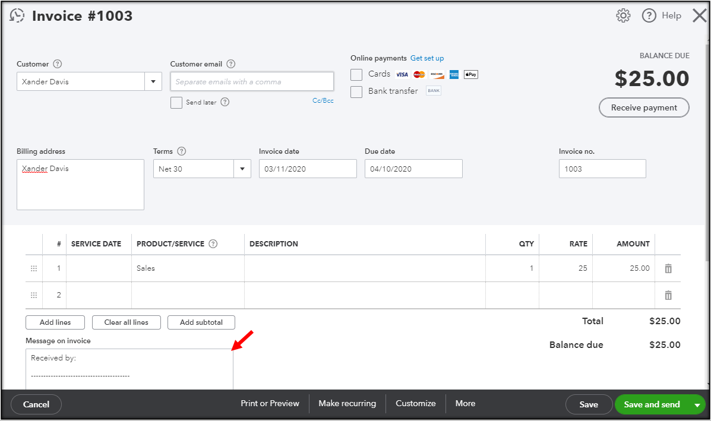
Task: Open the Terms dropdown arrow
Action: point(242,169)
